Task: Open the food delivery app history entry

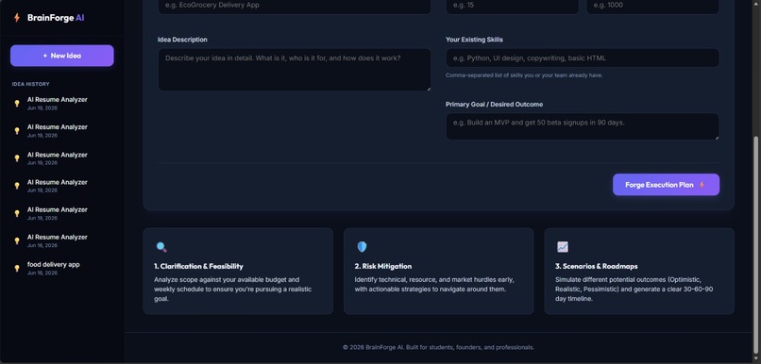Action: coord(62,268)
